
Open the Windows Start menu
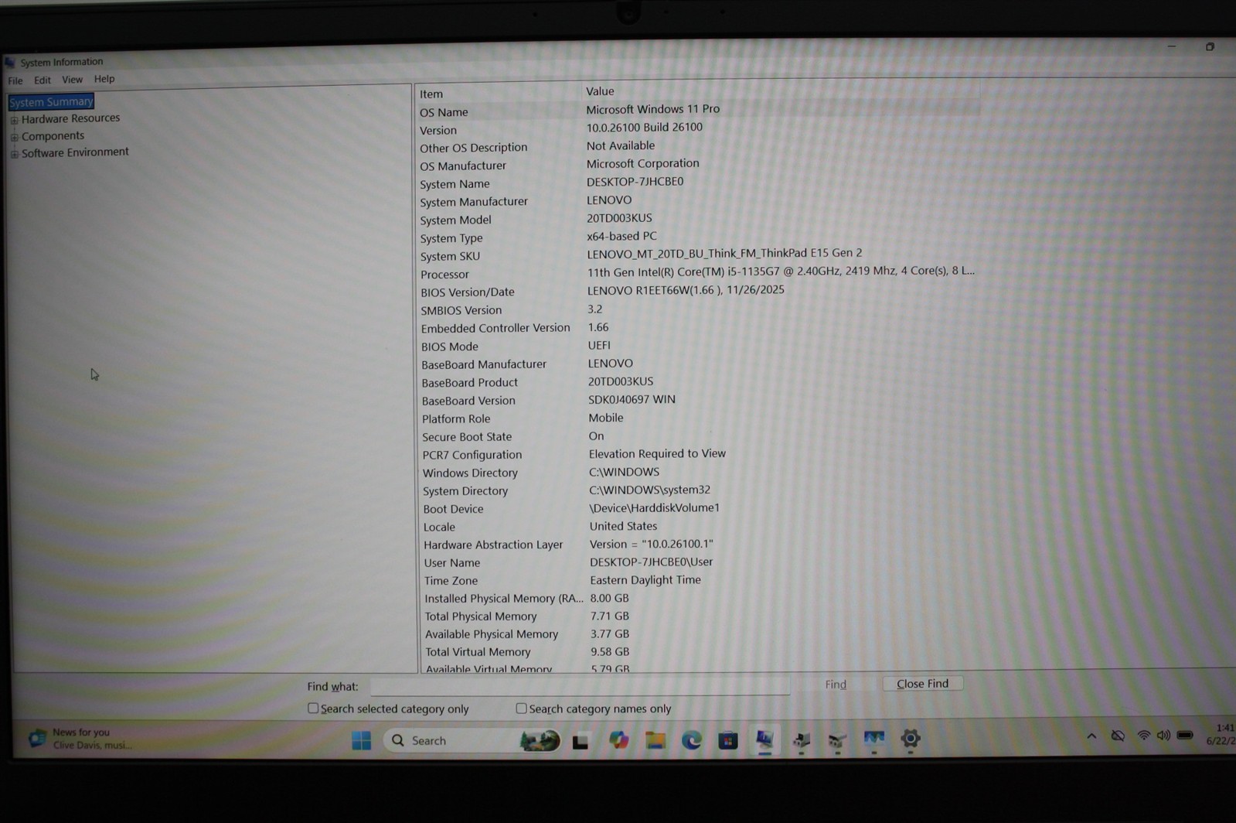click(361, 740)
